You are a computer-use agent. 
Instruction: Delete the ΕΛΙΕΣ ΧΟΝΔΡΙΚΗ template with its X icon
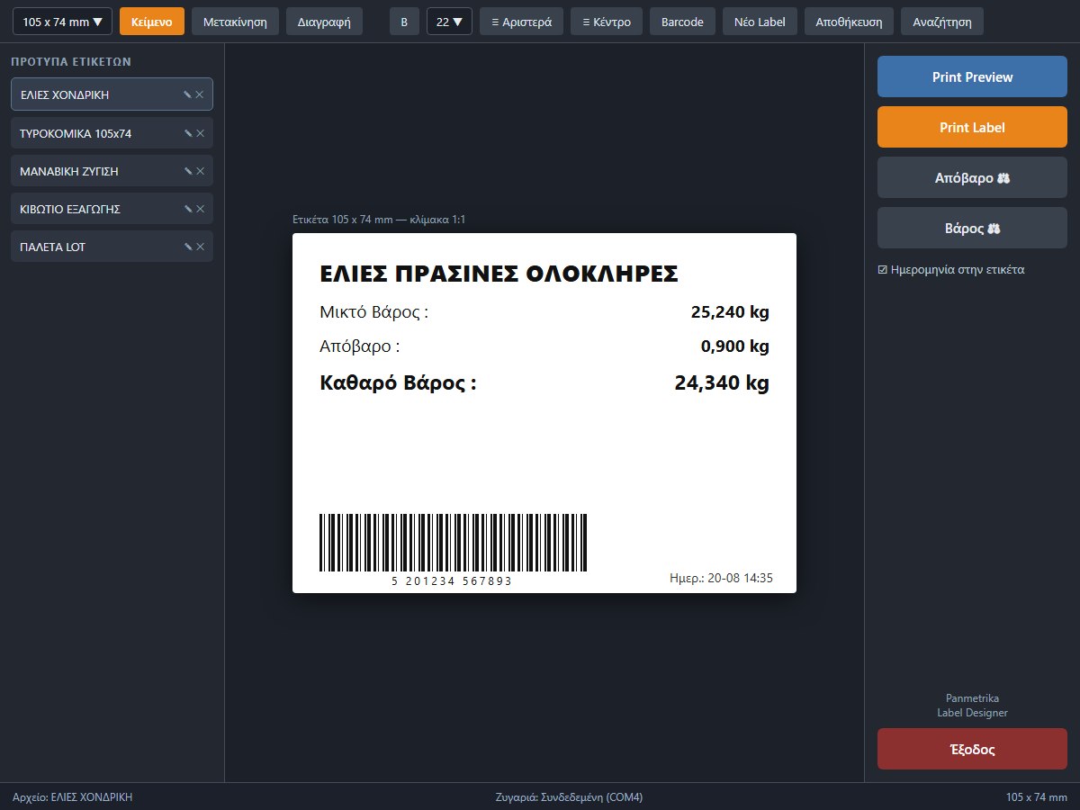click(200, 94)
